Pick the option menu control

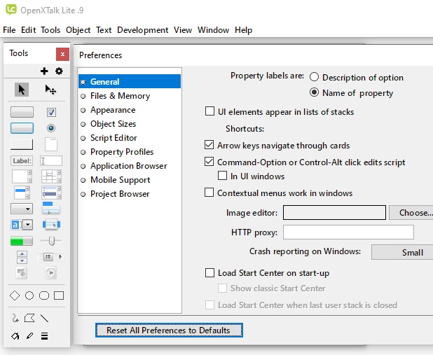pos(22,209)
